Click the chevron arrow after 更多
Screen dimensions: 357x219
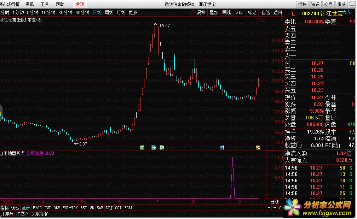141,12
